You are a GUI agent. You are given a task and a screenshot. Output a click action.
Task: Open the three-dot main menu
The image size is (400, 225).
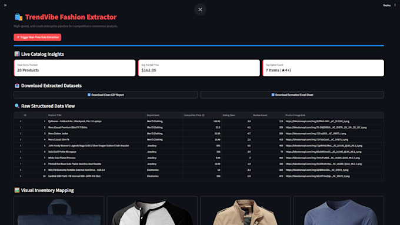click(x=395, y=5)
